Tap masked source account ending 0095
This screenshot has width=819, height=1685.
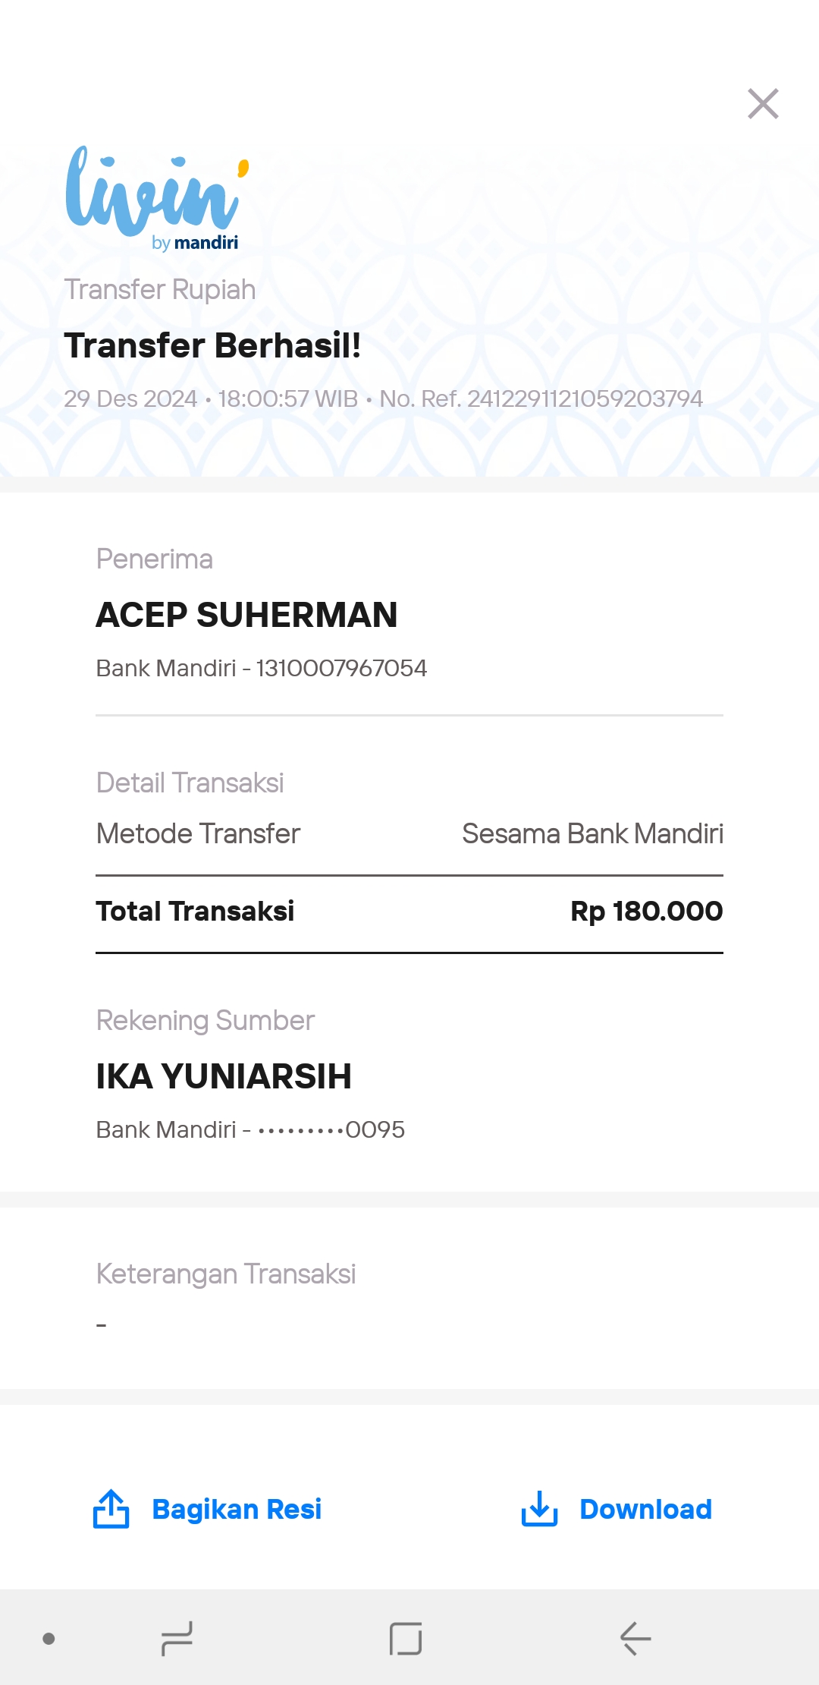pos(331,1129)
